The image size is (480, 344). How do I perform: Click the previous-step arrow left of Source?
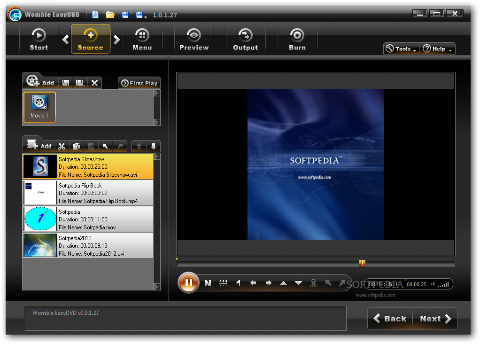65,39
